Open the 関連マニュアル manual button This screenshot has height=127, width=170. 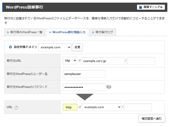151,7
